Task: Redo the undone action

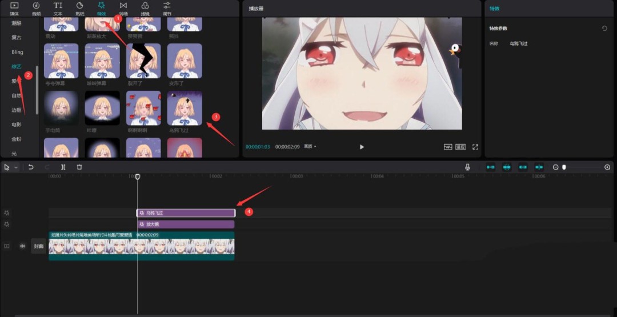Action: [x=47, y=167]
